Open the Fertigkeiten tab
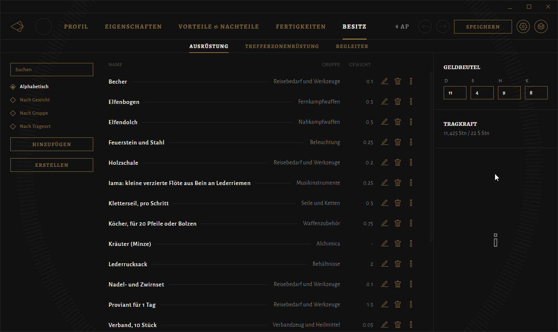Viewport: 558px width, 332px height. pyautogui.click(x=301, y=26)
